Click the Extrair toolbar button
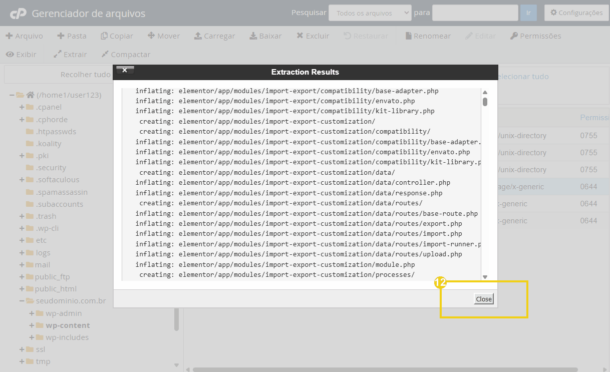The image size is (610, 372). pos(70,55)
